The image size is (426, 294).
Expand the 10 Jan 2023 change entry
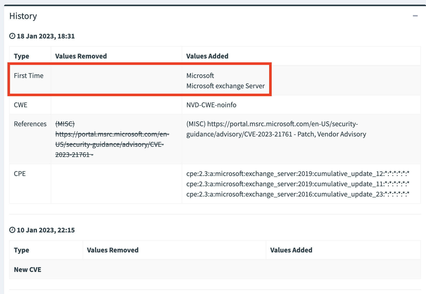(46, 230)
